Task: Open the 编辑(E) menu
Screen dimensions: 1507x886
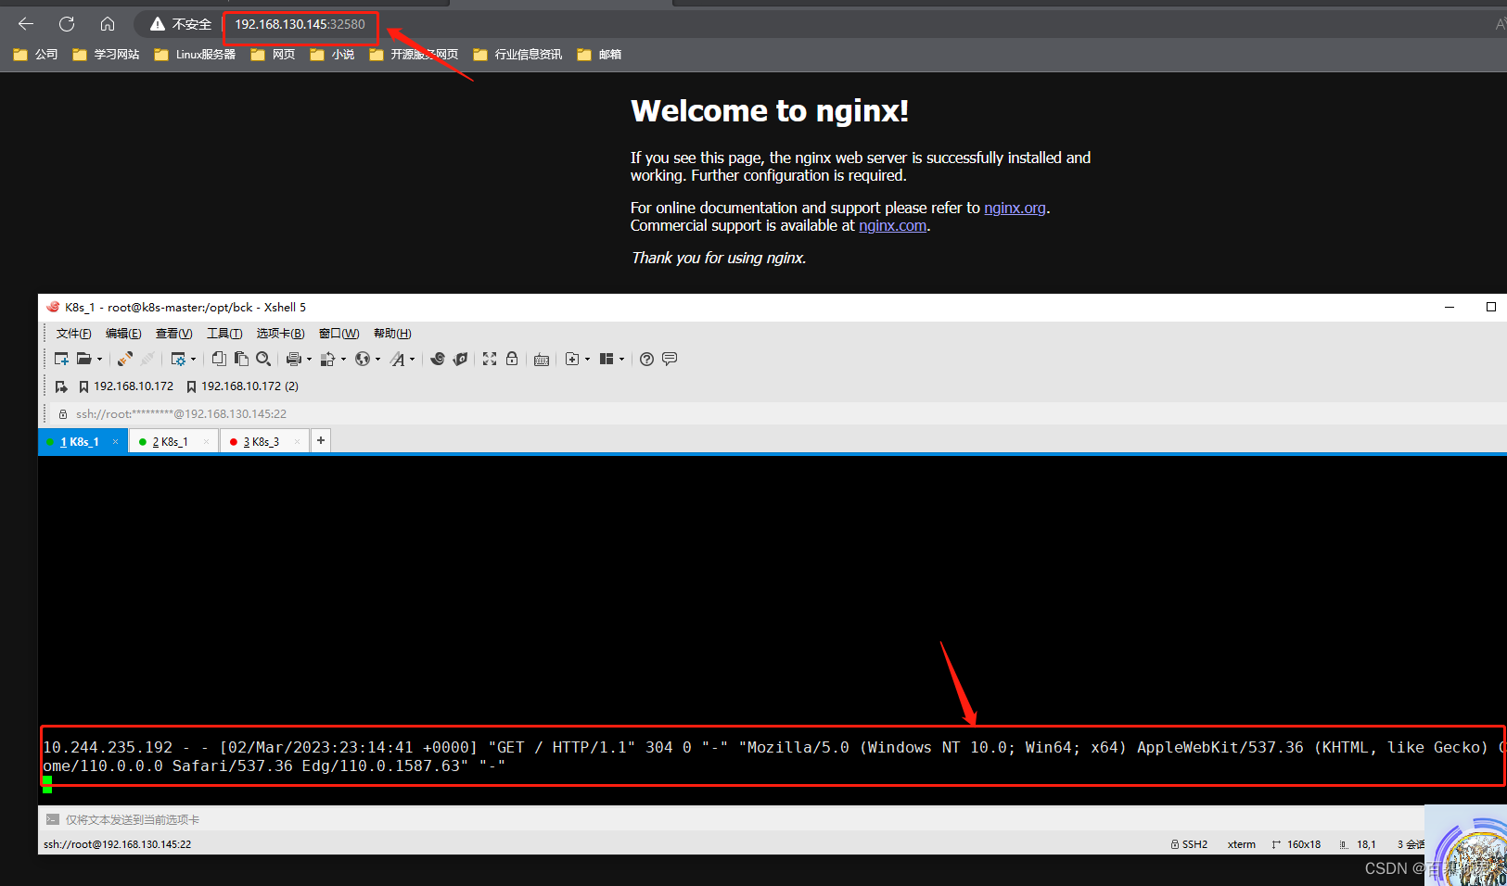Action: (x=123, y=334)
